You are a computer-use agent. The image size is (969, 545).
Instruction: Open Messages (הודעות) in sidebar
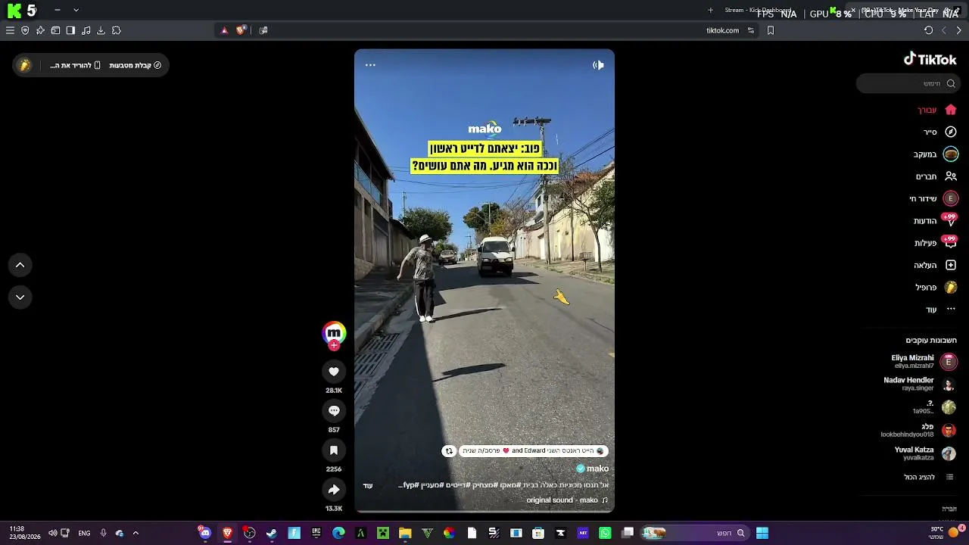935,221
